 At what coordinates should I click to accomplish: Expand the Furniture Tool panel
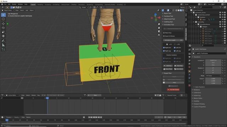tap(168, 16)
